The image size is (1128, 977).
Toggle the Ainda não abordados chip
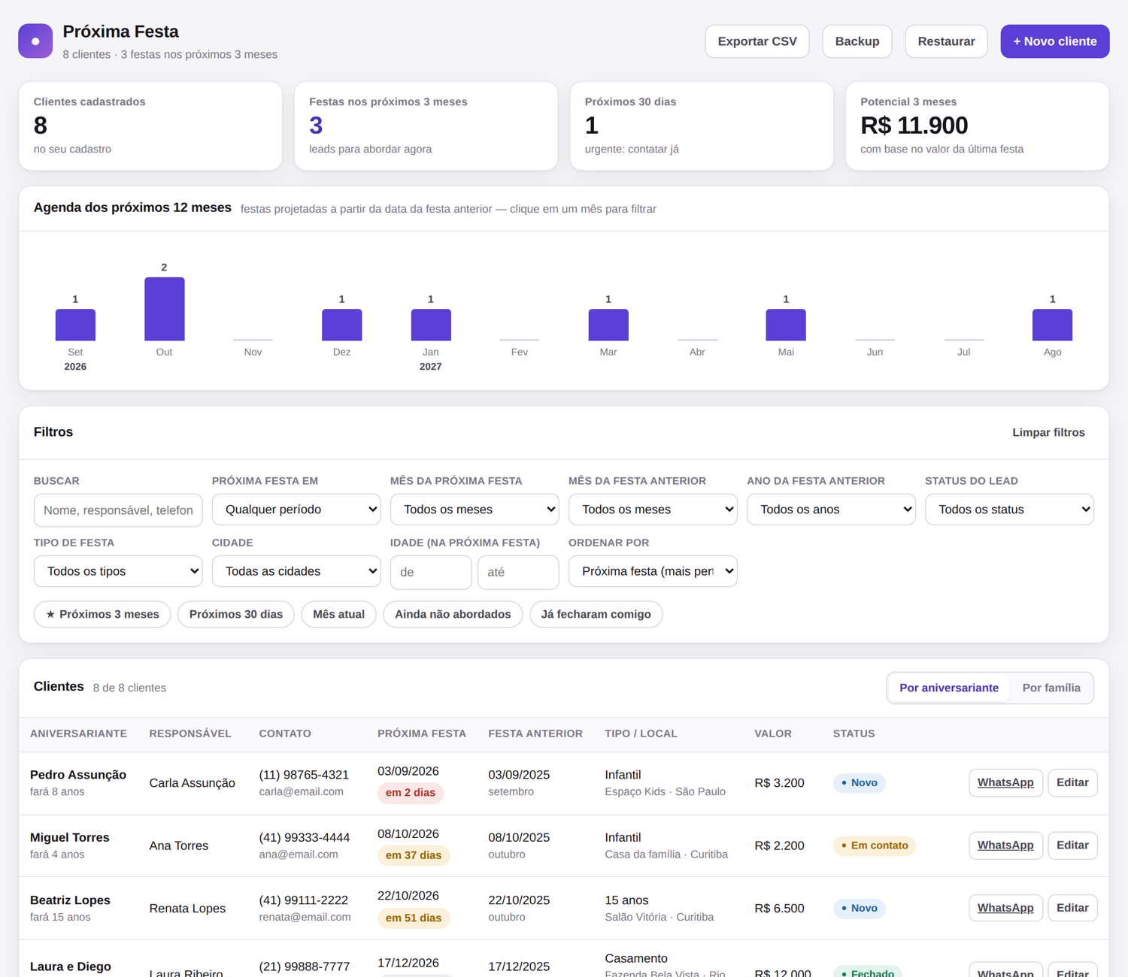pyautogui.click(x=453, y=614)
